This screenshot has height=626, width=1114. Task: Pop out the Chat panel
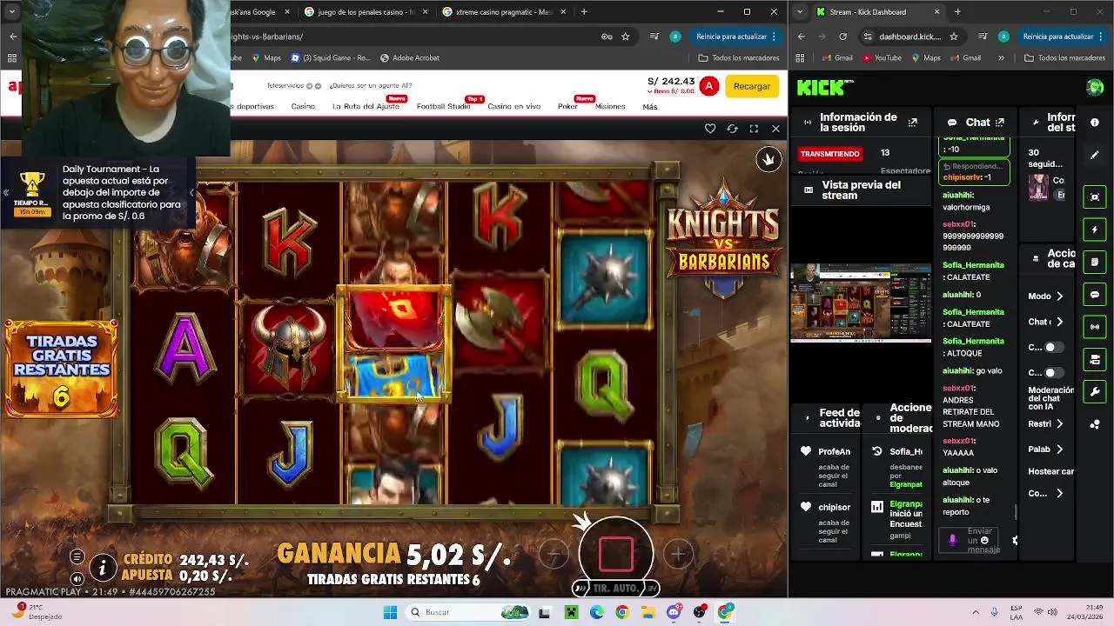(1000, 123)
